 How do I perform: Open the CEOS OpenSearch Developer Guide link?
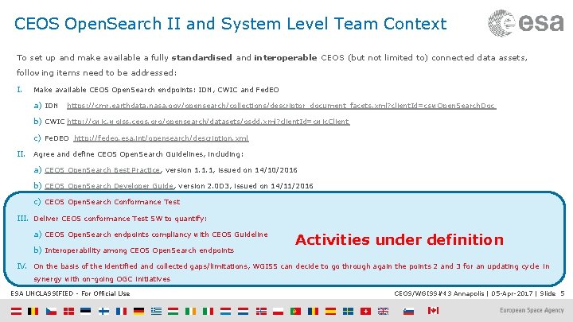pos(109,186)
